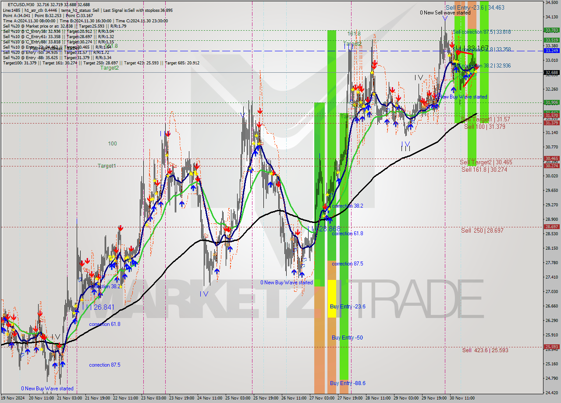This screenshot has height=403, width=561.
Task: Click the 25.160 price axis value
Action: click(x=551, y=364)
